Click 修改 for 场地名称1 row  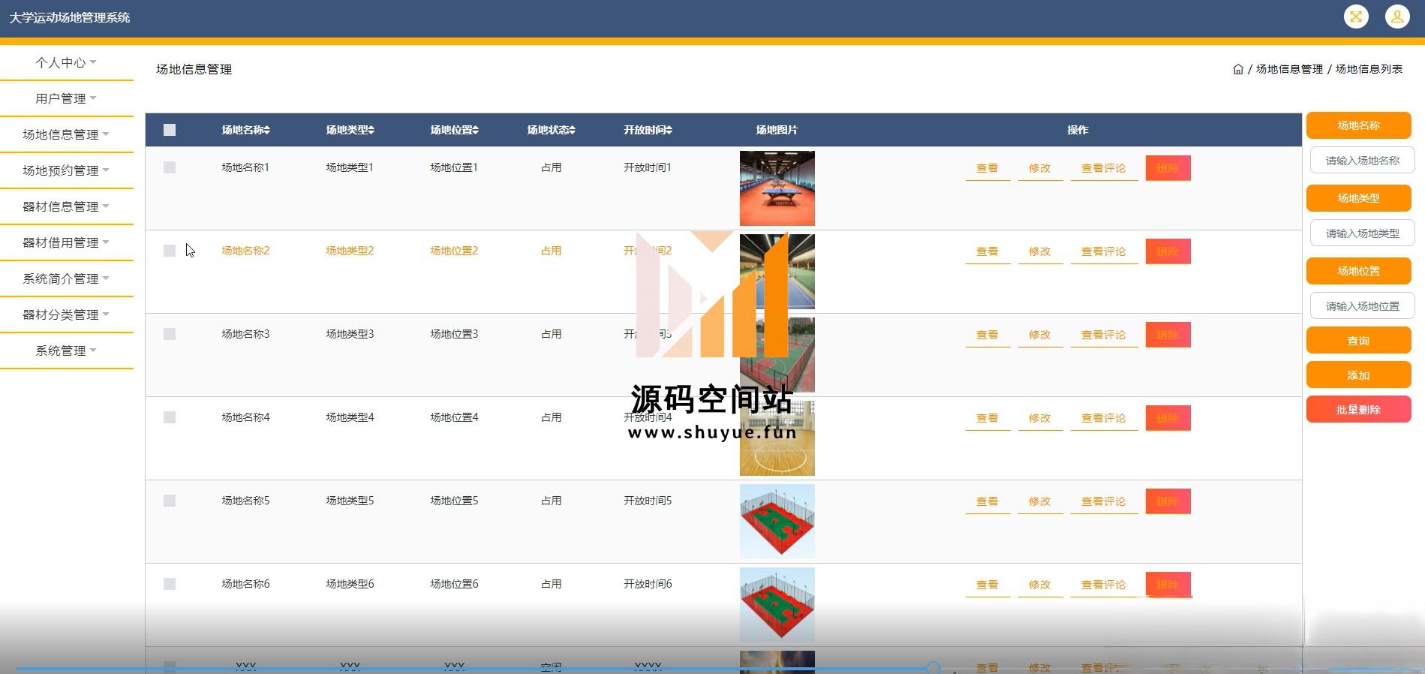point(1040,168)
